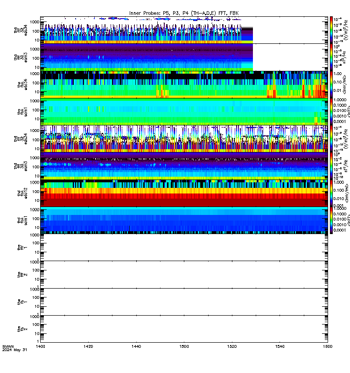Click the "thd fbk edc12" panel label
350x373 pixels.
coord(22,193)
